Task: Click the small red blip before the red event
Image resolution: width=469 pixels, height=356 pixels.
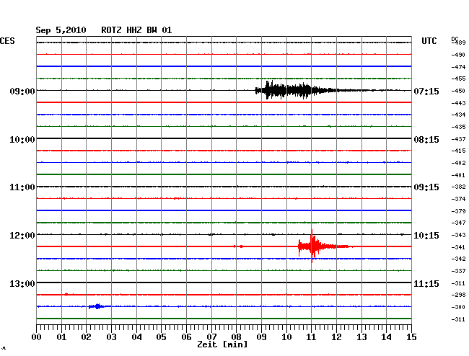Action: pyautogui.click(x=238, y=246)
